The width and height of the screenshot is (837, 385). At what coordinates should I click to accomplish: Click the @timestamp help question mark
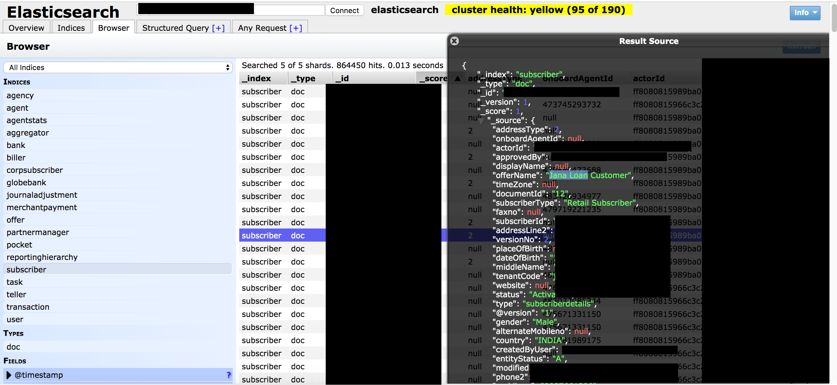[228, 375]
